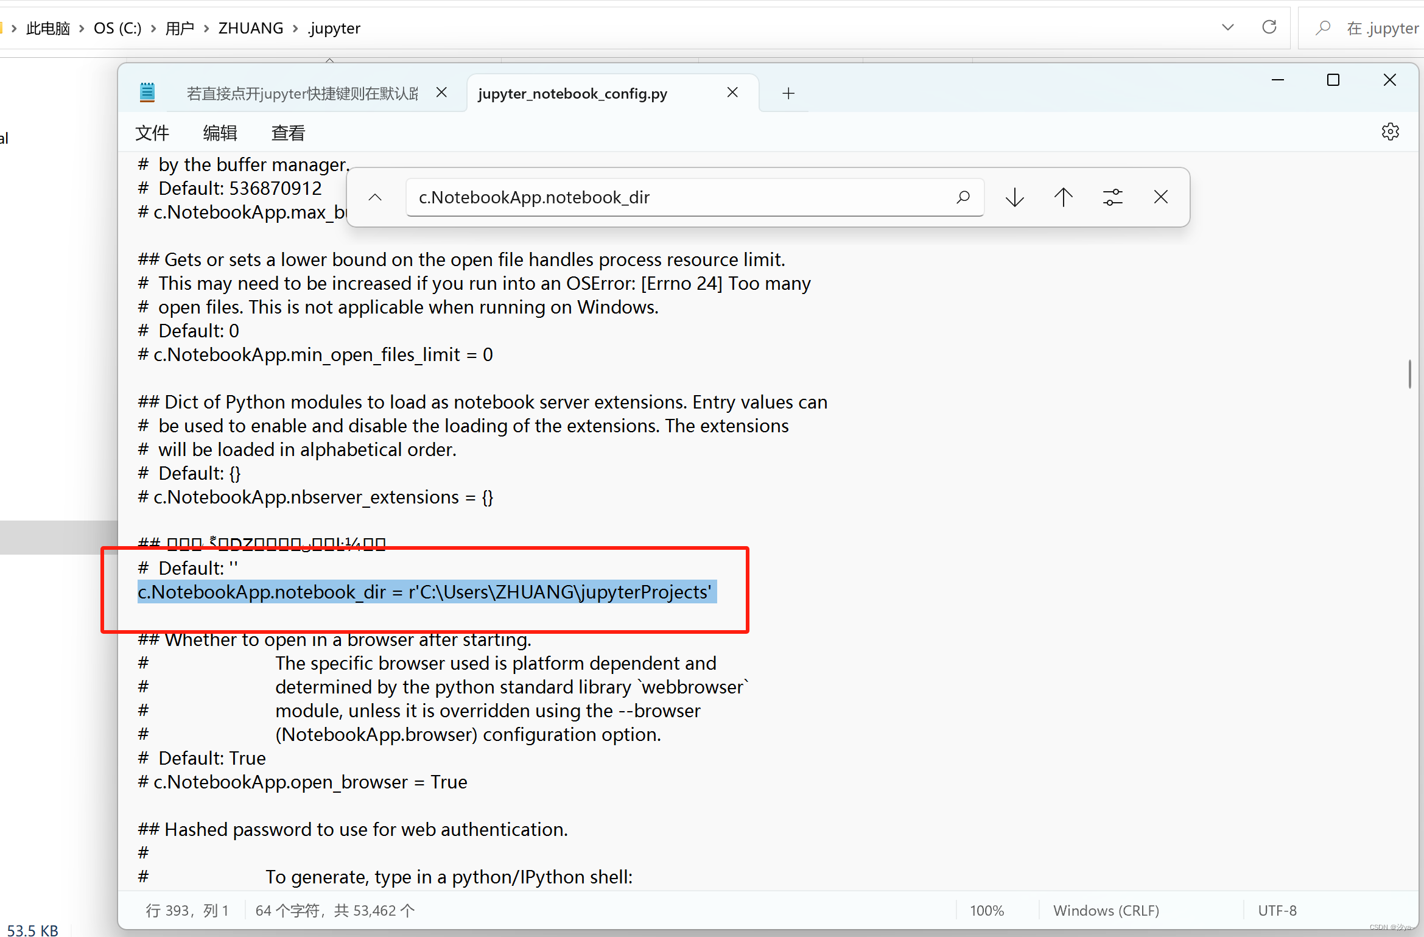This screenshot has width=1424, height=937.
Task: Click the 100% zoom level in status bar
Action: coord(987,910)
